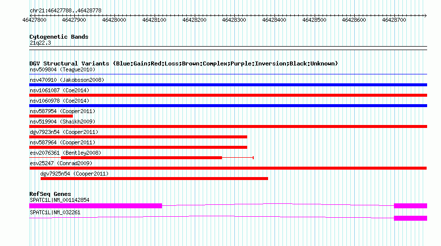Screen dimensions: 441x246
Task: Select the red dgv7923n54 loss bar
Action: click(138, 137)
